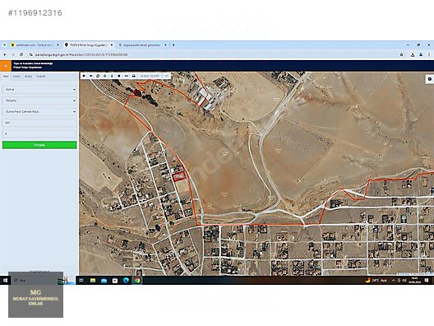Switch to the Adres tab
Viewport: 434px width, 326px height.
(x=16, y=77)
